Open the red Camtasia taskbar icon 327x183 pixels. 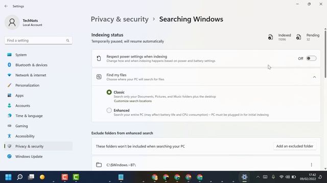(x=65, y=177)
